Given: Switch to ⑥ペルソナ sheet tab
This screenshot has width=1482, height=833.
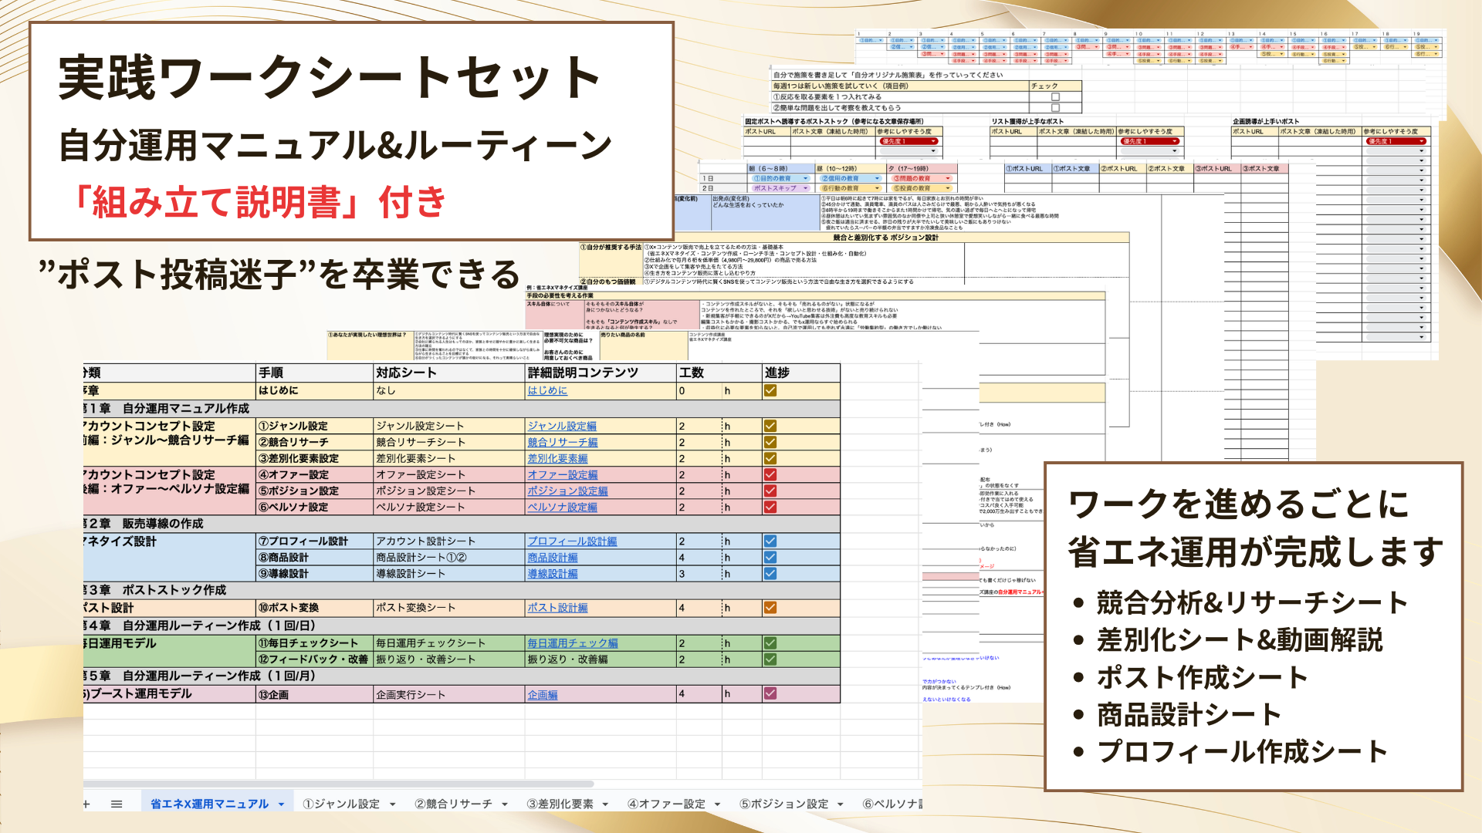Looking at the screenshot, I should coord(892,804).
